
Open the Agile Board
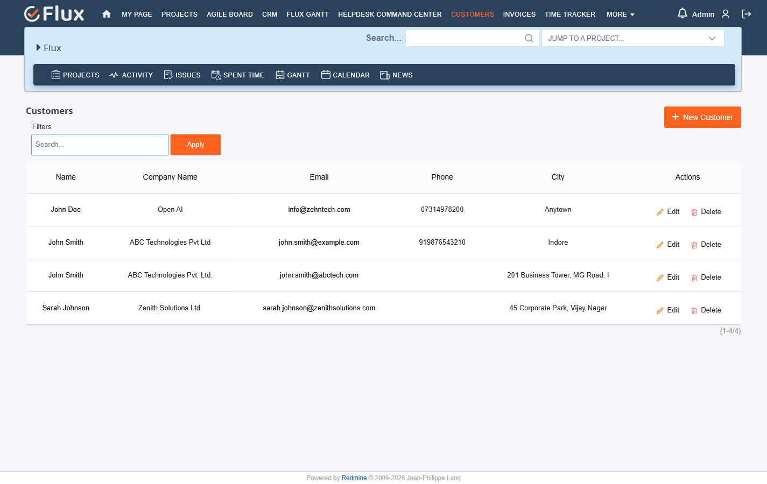coord(230,15)
